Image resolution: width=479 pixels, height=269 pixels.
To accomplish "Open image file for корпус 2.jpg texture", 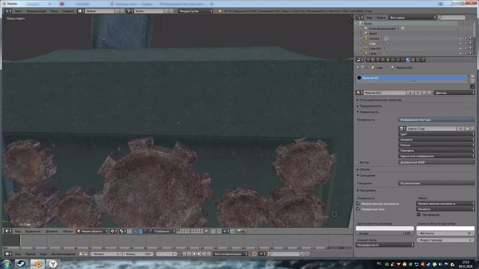I will pyautogui.click(x=467, y=129).
